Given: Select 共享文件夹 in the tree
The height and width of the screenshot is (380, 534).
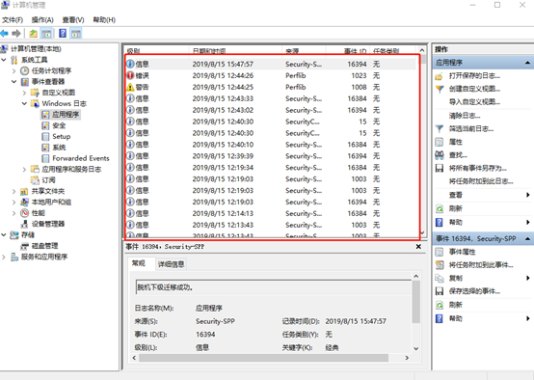Looking at the screenshot, I should [x=48, y=191].
